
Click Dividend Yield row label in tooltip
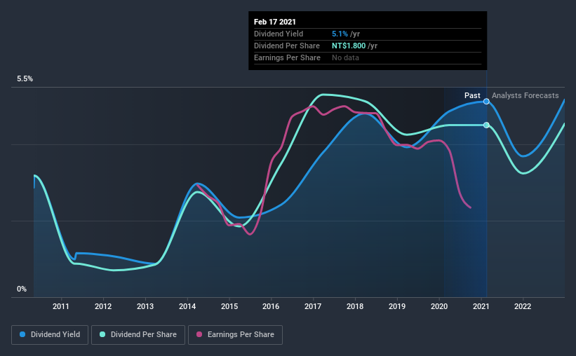tap(279, 34)
